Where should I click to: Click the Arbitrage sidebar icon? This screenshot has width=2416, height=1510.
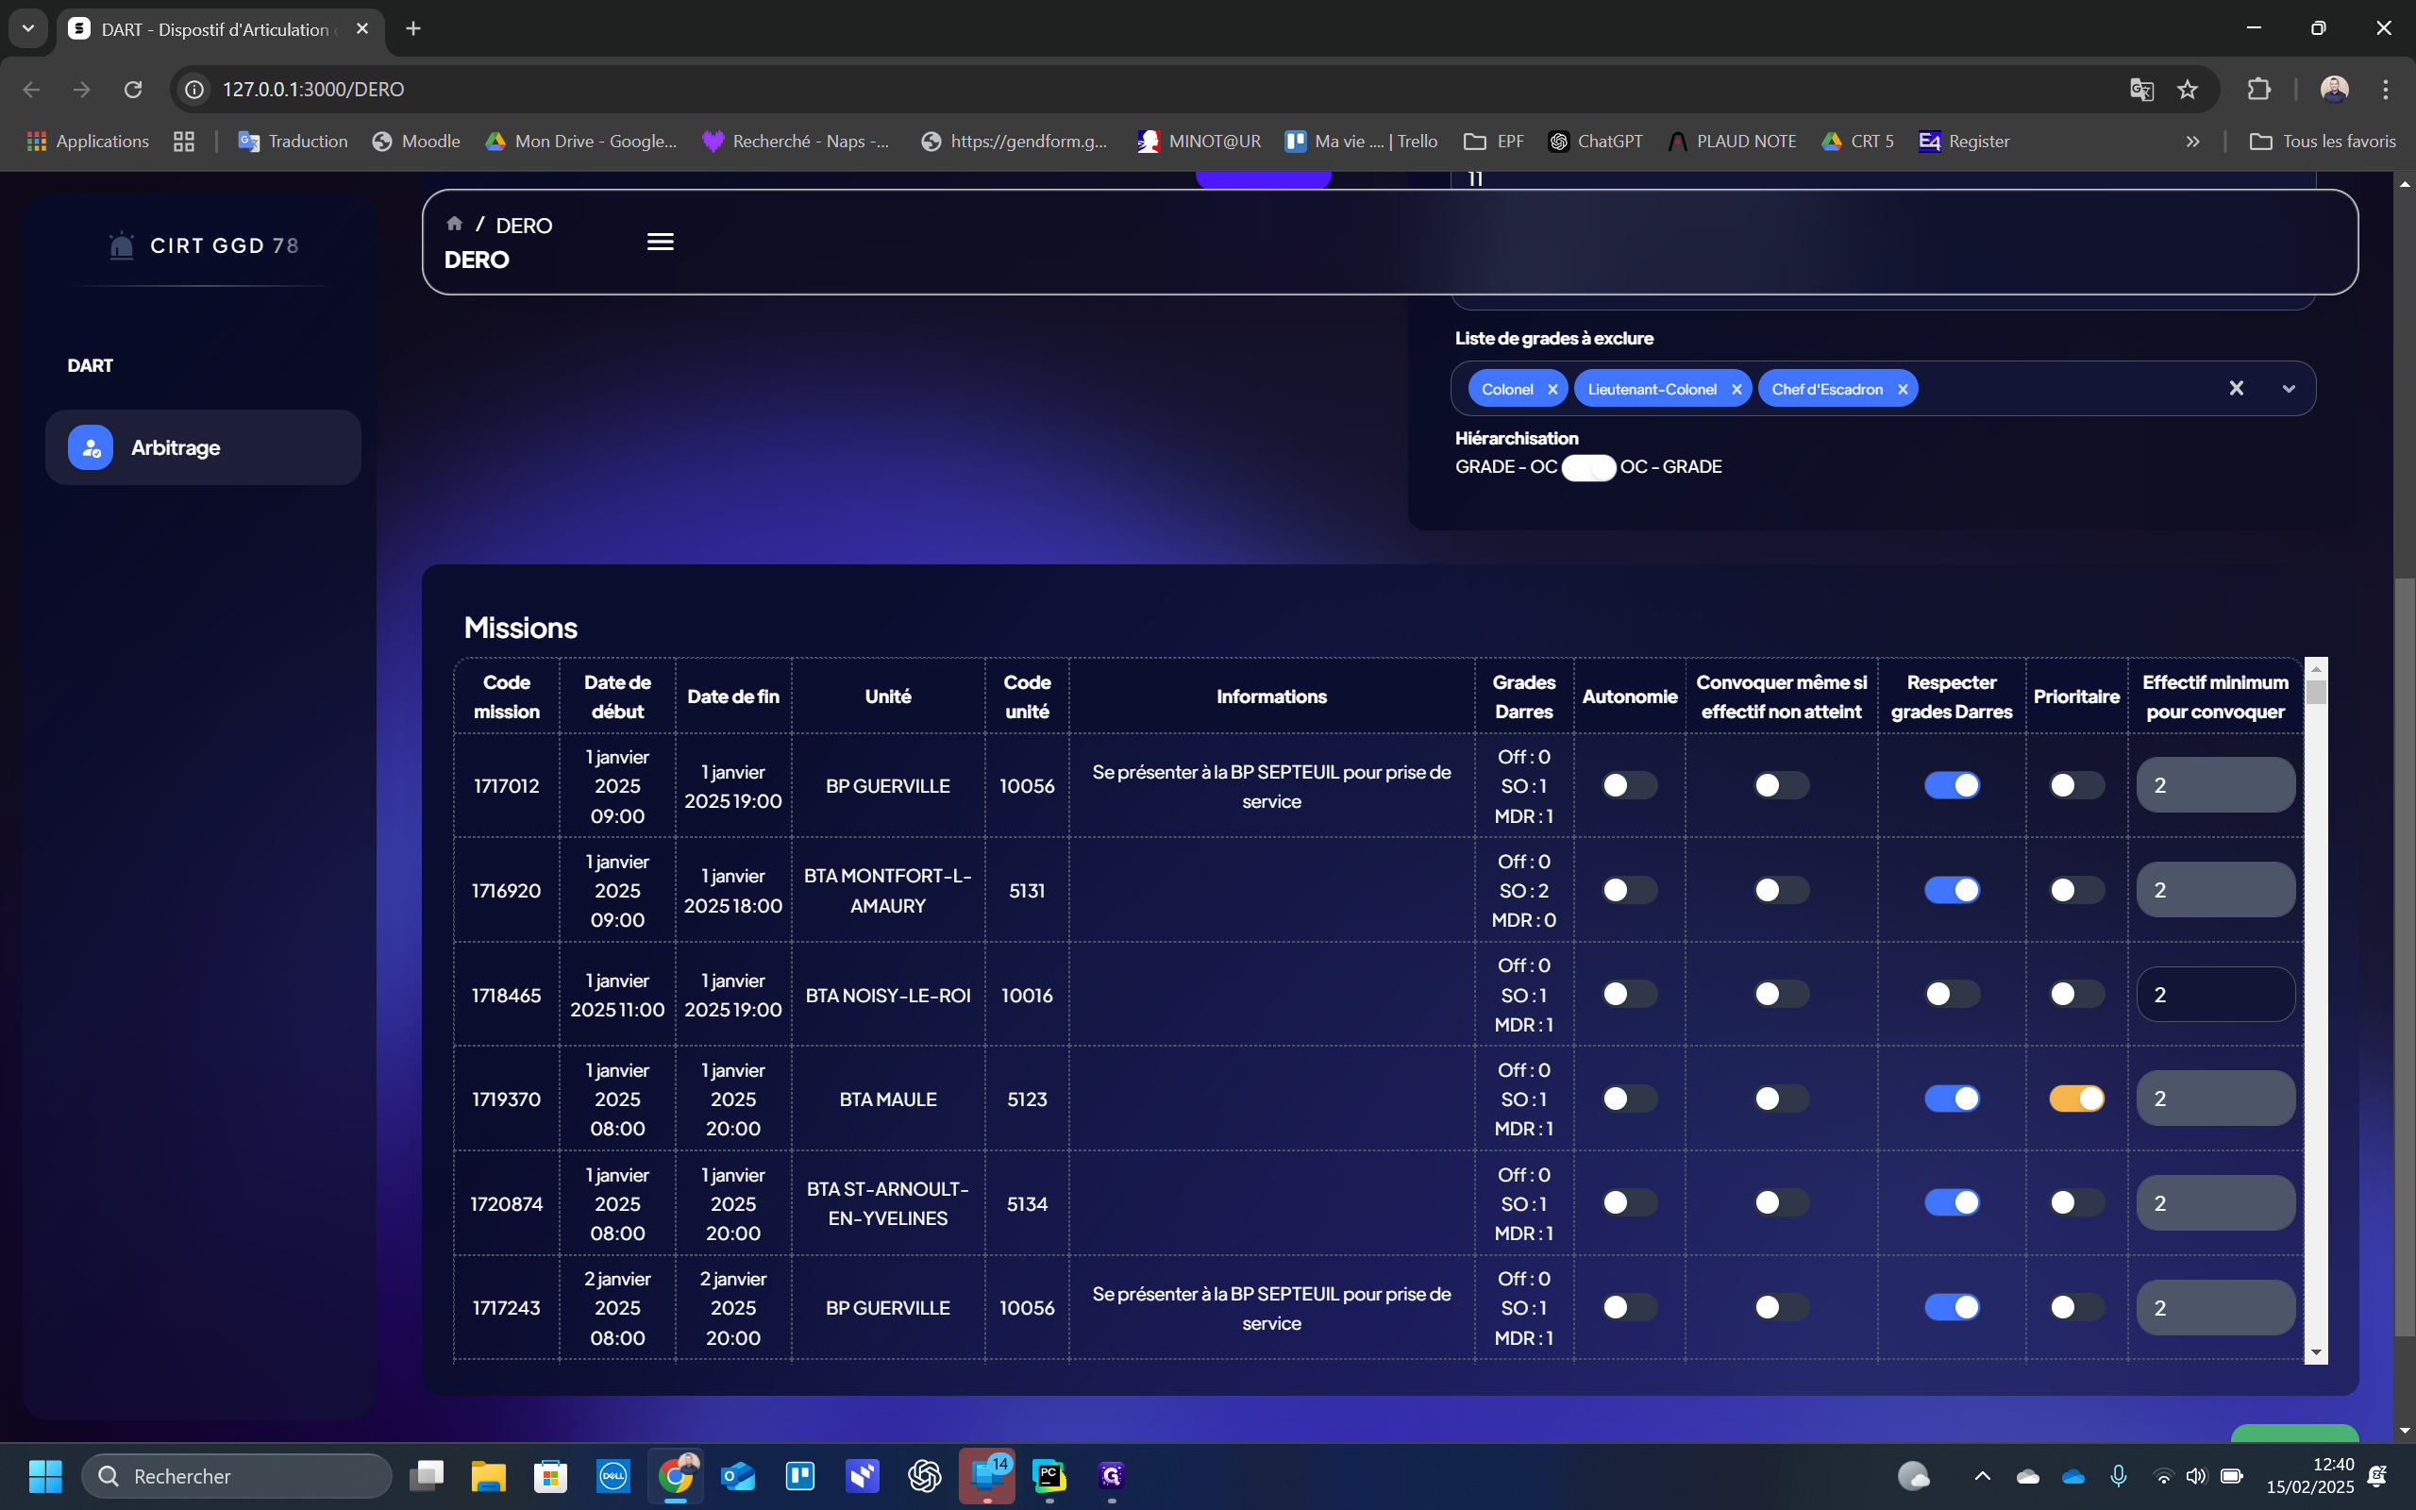click(x=90, y=447)
